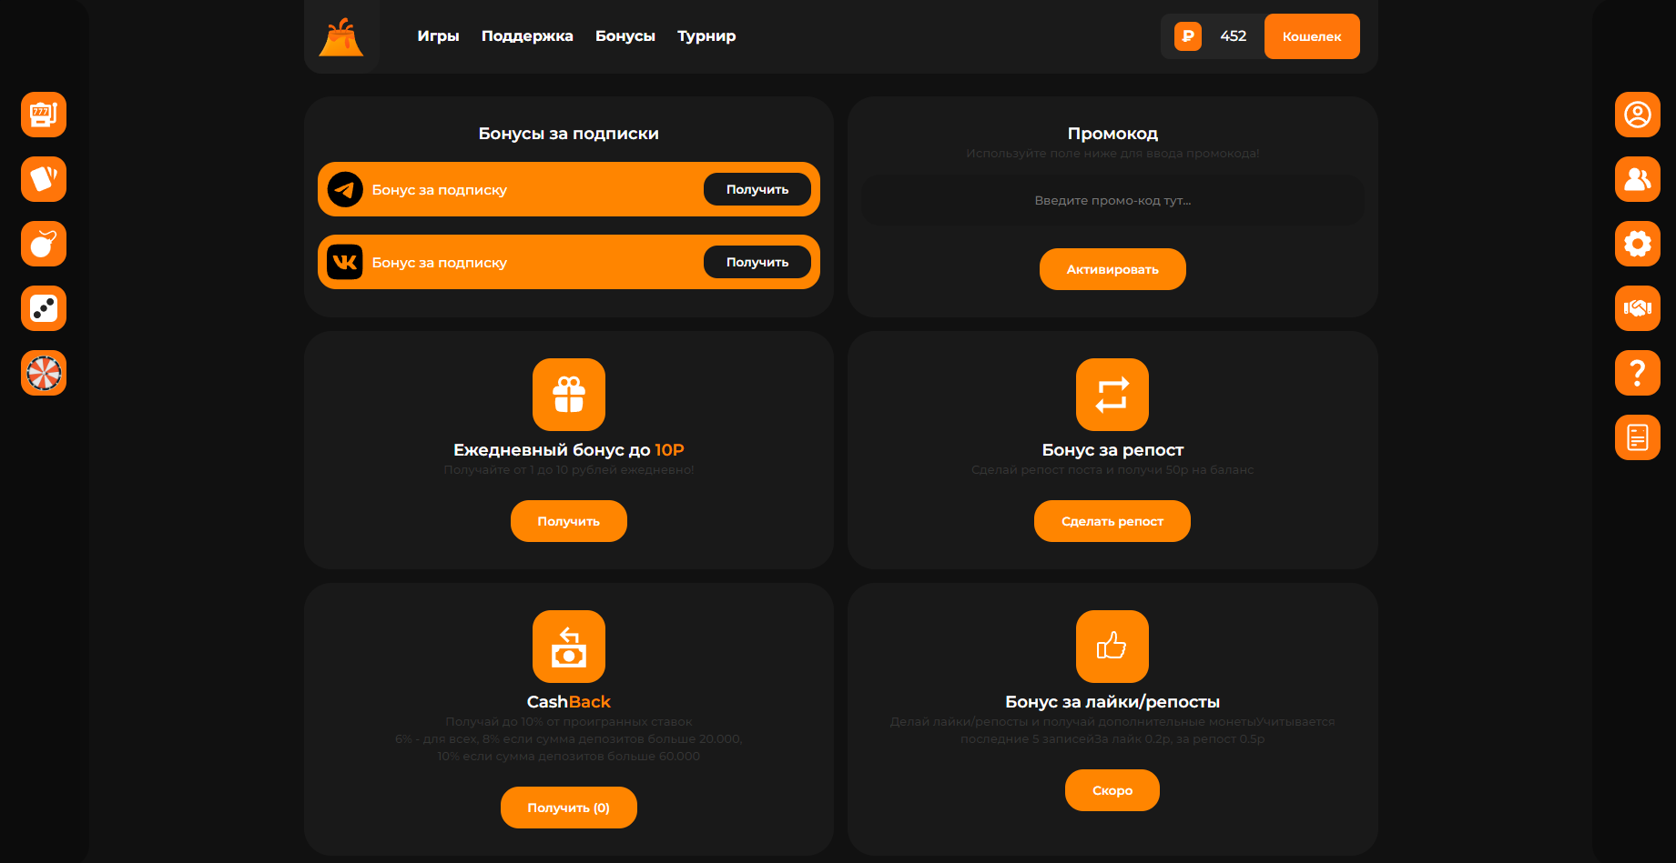Open the Поддержка menu item

point(527,36)
